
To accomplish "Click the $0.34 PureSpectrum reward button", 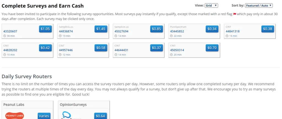I will point(212,29).
